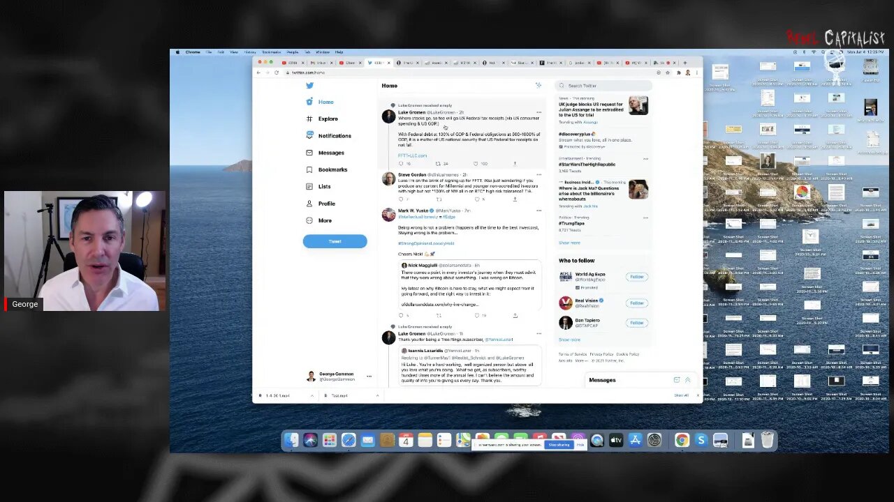Open #StarWarsTheHighRepublic trending topic
894x502 pixels.
click(x=587, y=165)
